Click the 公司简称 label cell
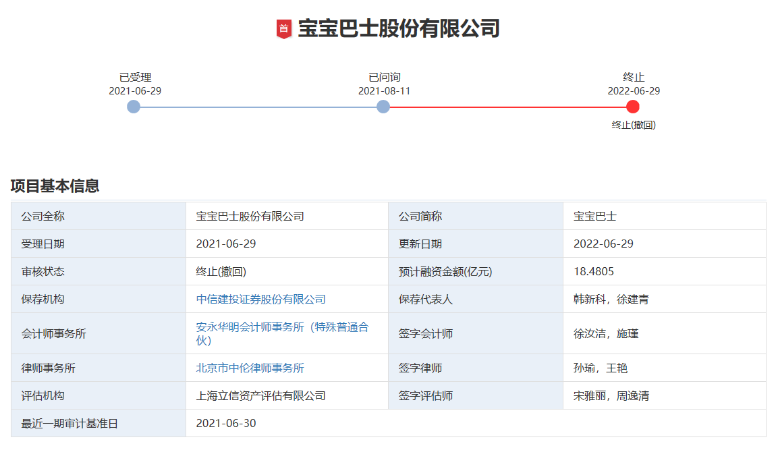778x450 pixels. (475, 217)
